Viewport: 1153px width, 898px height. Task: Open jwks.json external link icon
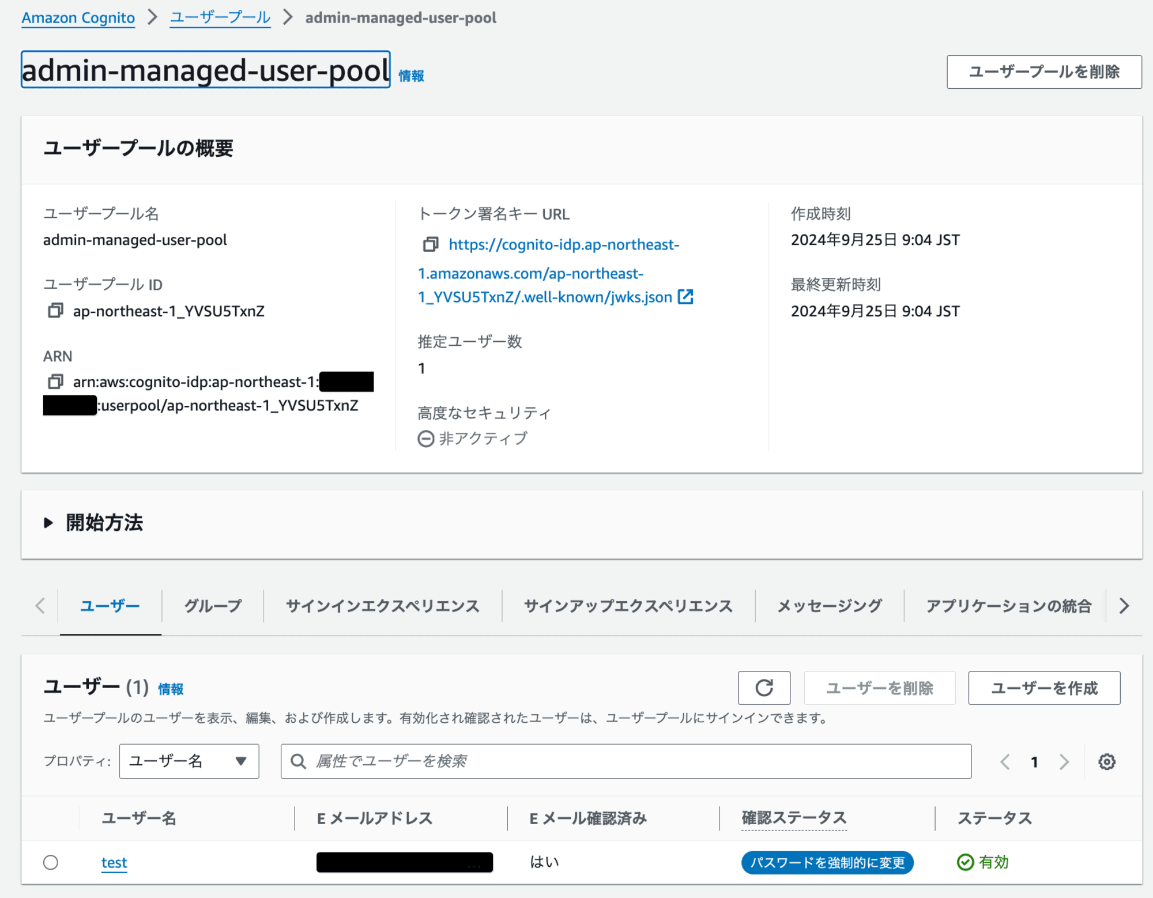[x=685, y=297]
